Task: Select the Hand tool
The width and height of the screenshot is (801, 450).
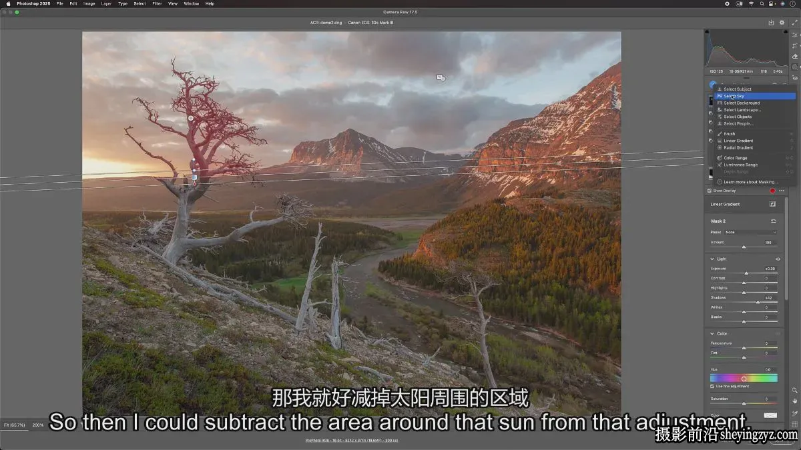Action: coord(794,401)
